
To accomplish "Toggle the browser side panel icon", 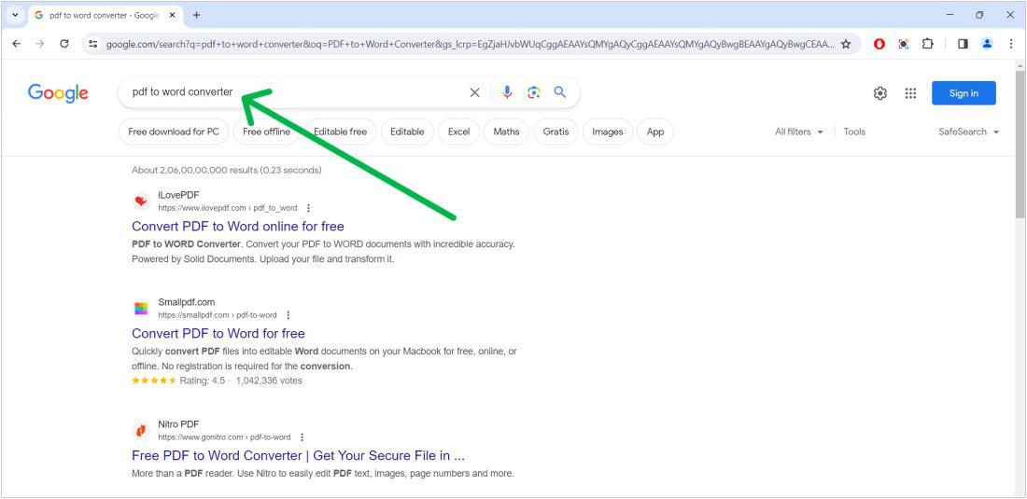I will [963, 44].
